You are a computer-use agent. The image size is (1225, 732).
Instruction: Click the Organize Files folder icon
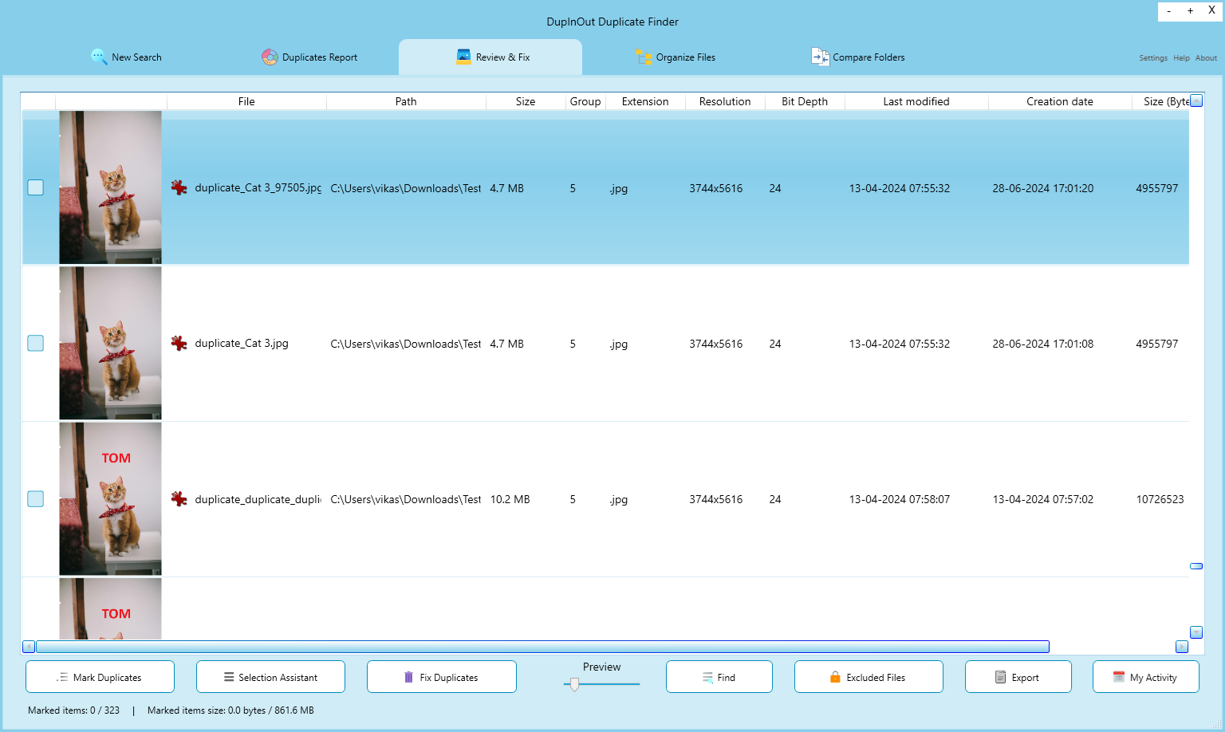644,57
